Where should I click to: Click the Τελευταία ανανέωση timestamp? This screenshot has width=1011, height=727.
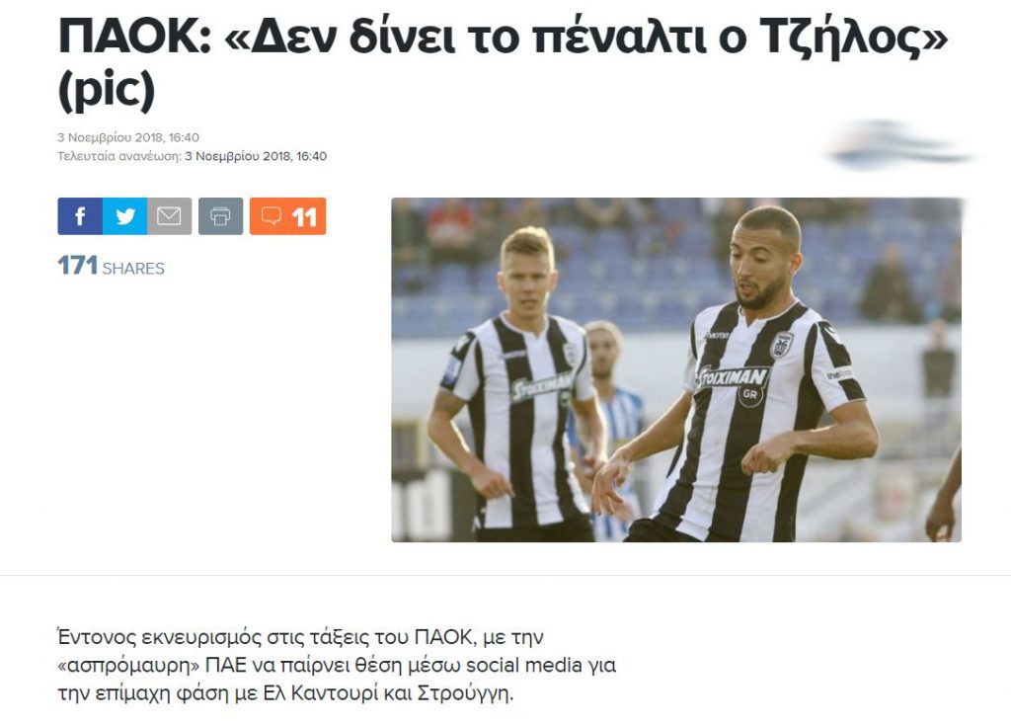coord(193,156)
